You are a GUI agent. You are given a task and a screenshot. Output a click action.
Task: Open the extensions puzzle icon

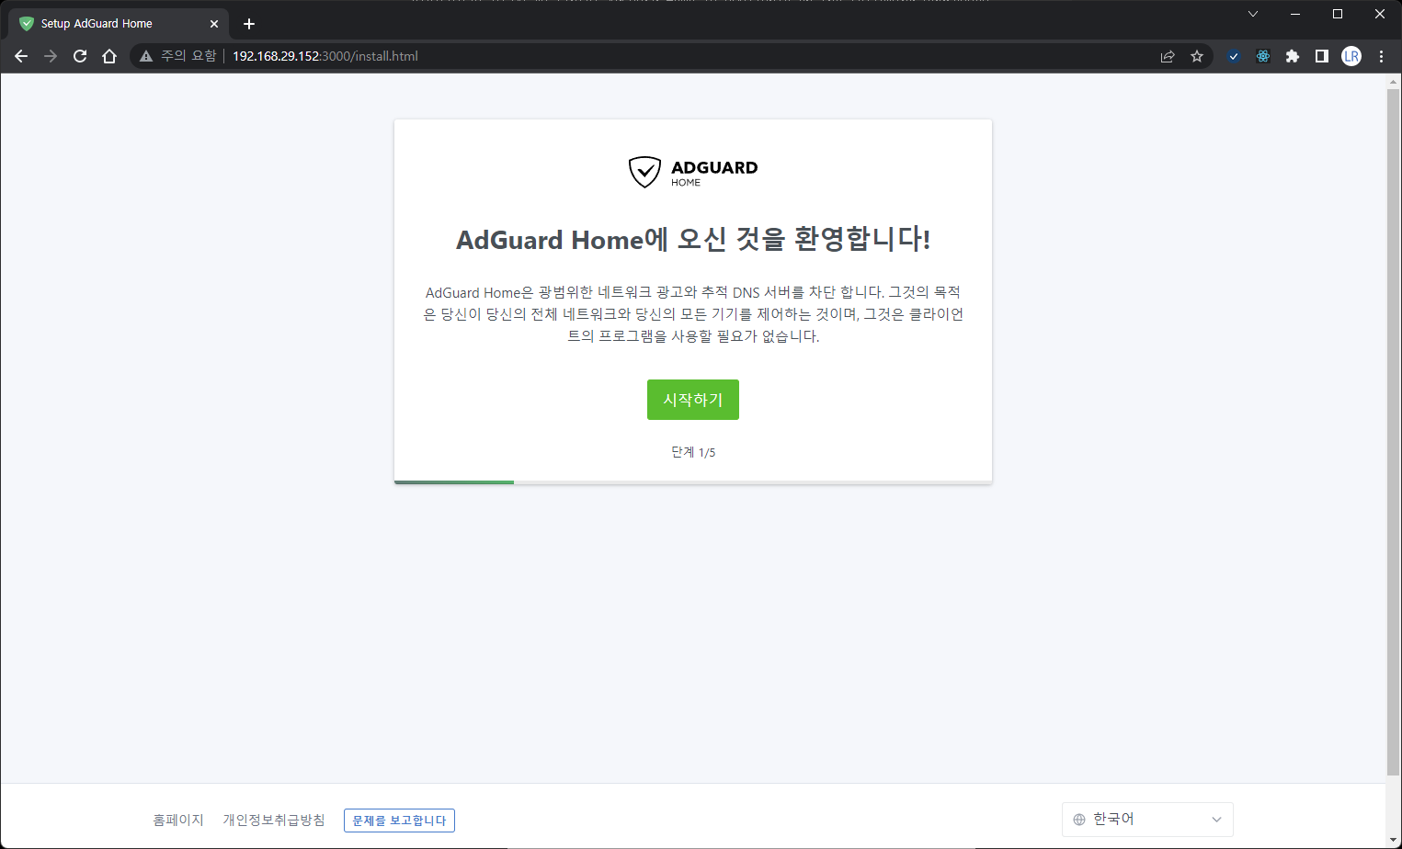tap(1293, 56)
